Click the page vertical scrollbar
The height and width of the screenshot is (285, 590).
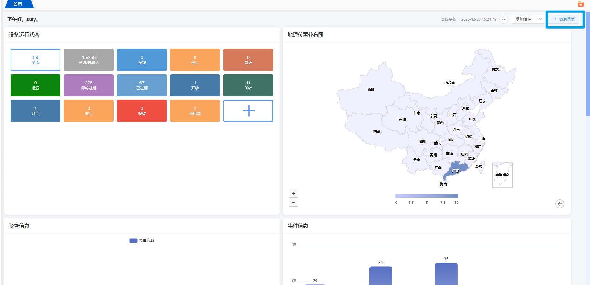point(587,64)
